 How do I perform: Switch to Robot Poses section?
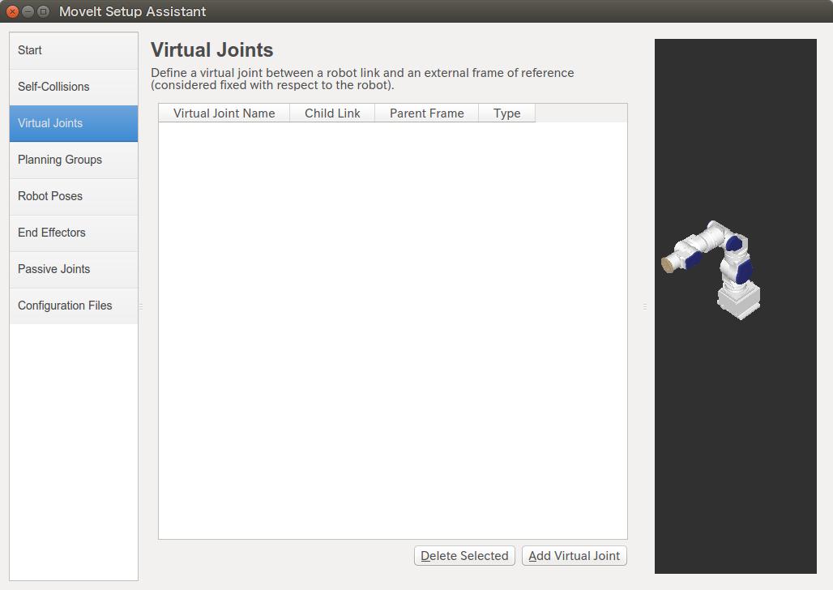point(73,196)
